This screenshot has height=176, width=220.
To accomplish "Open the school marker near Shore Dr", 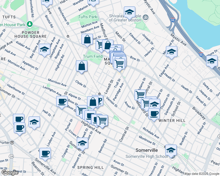I will tap(212, 62).
